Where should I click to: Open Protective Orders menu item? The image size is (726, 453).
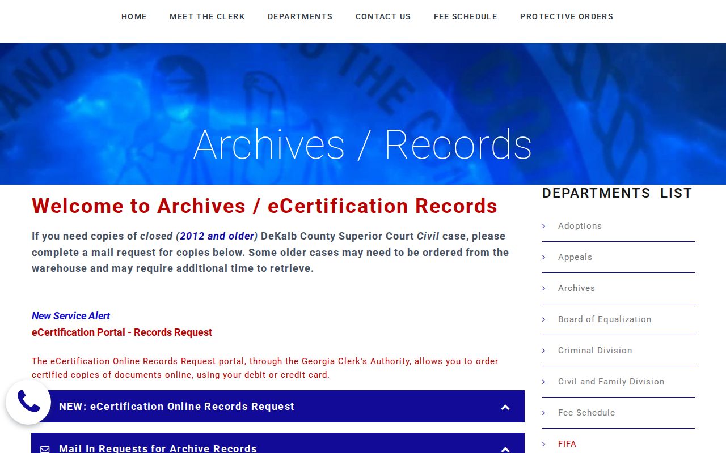[567, 16]
